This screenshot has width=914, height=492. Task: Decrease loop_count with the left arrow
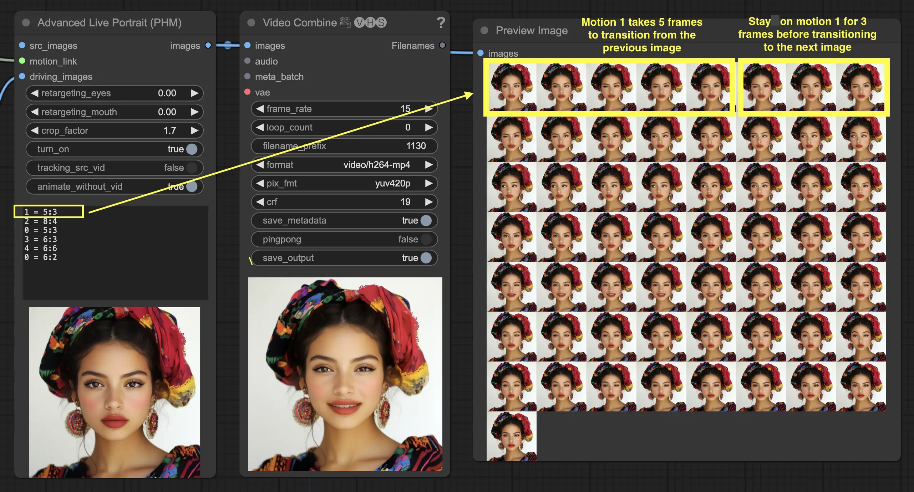click(260, 127)
